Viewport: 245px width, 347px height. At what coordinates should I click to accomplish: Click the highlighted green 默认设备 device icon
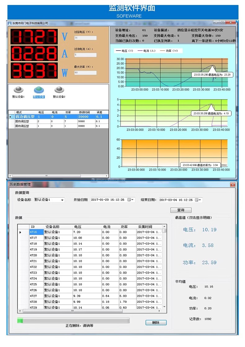point(39,90)
